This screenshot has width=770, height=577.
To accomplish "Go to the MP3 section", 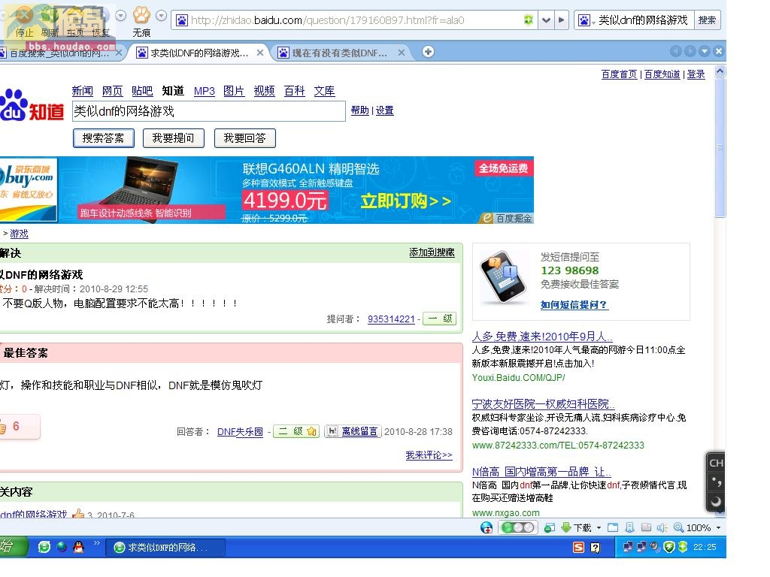I will pos(205,91).
